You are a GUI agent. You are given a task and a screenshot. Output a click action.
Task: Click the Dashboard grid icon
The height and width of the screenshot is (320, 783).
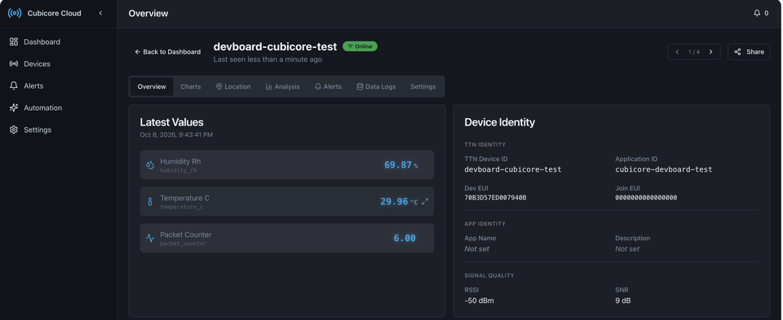(x=14, y=42)
